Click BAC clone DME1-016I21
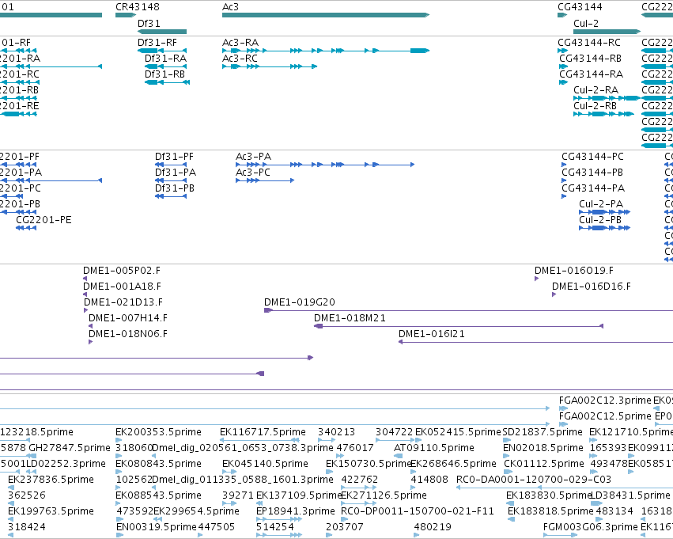The width and height of the screenshot is (673, 539). (x=535, y=342)
